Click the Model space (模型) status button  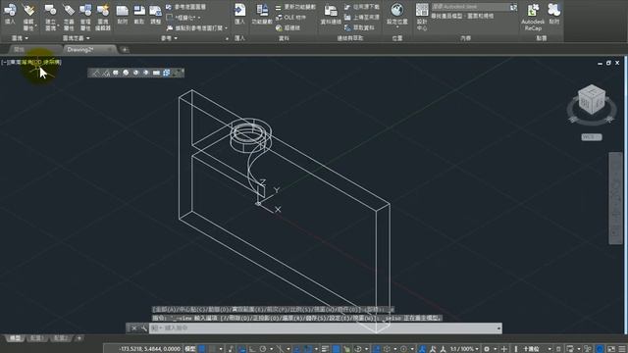(190, 349)
